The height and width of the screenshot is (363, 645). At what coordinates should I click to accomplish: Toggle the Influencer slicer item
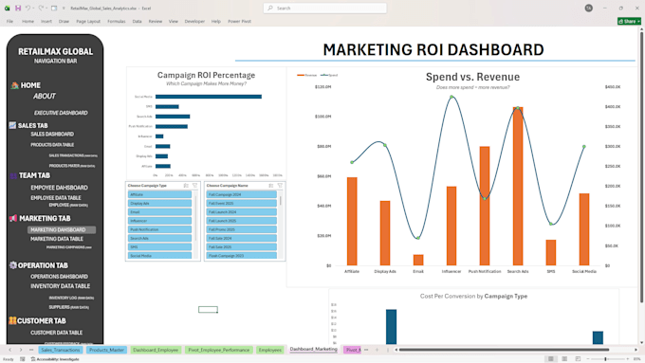[x=159, y=221]
